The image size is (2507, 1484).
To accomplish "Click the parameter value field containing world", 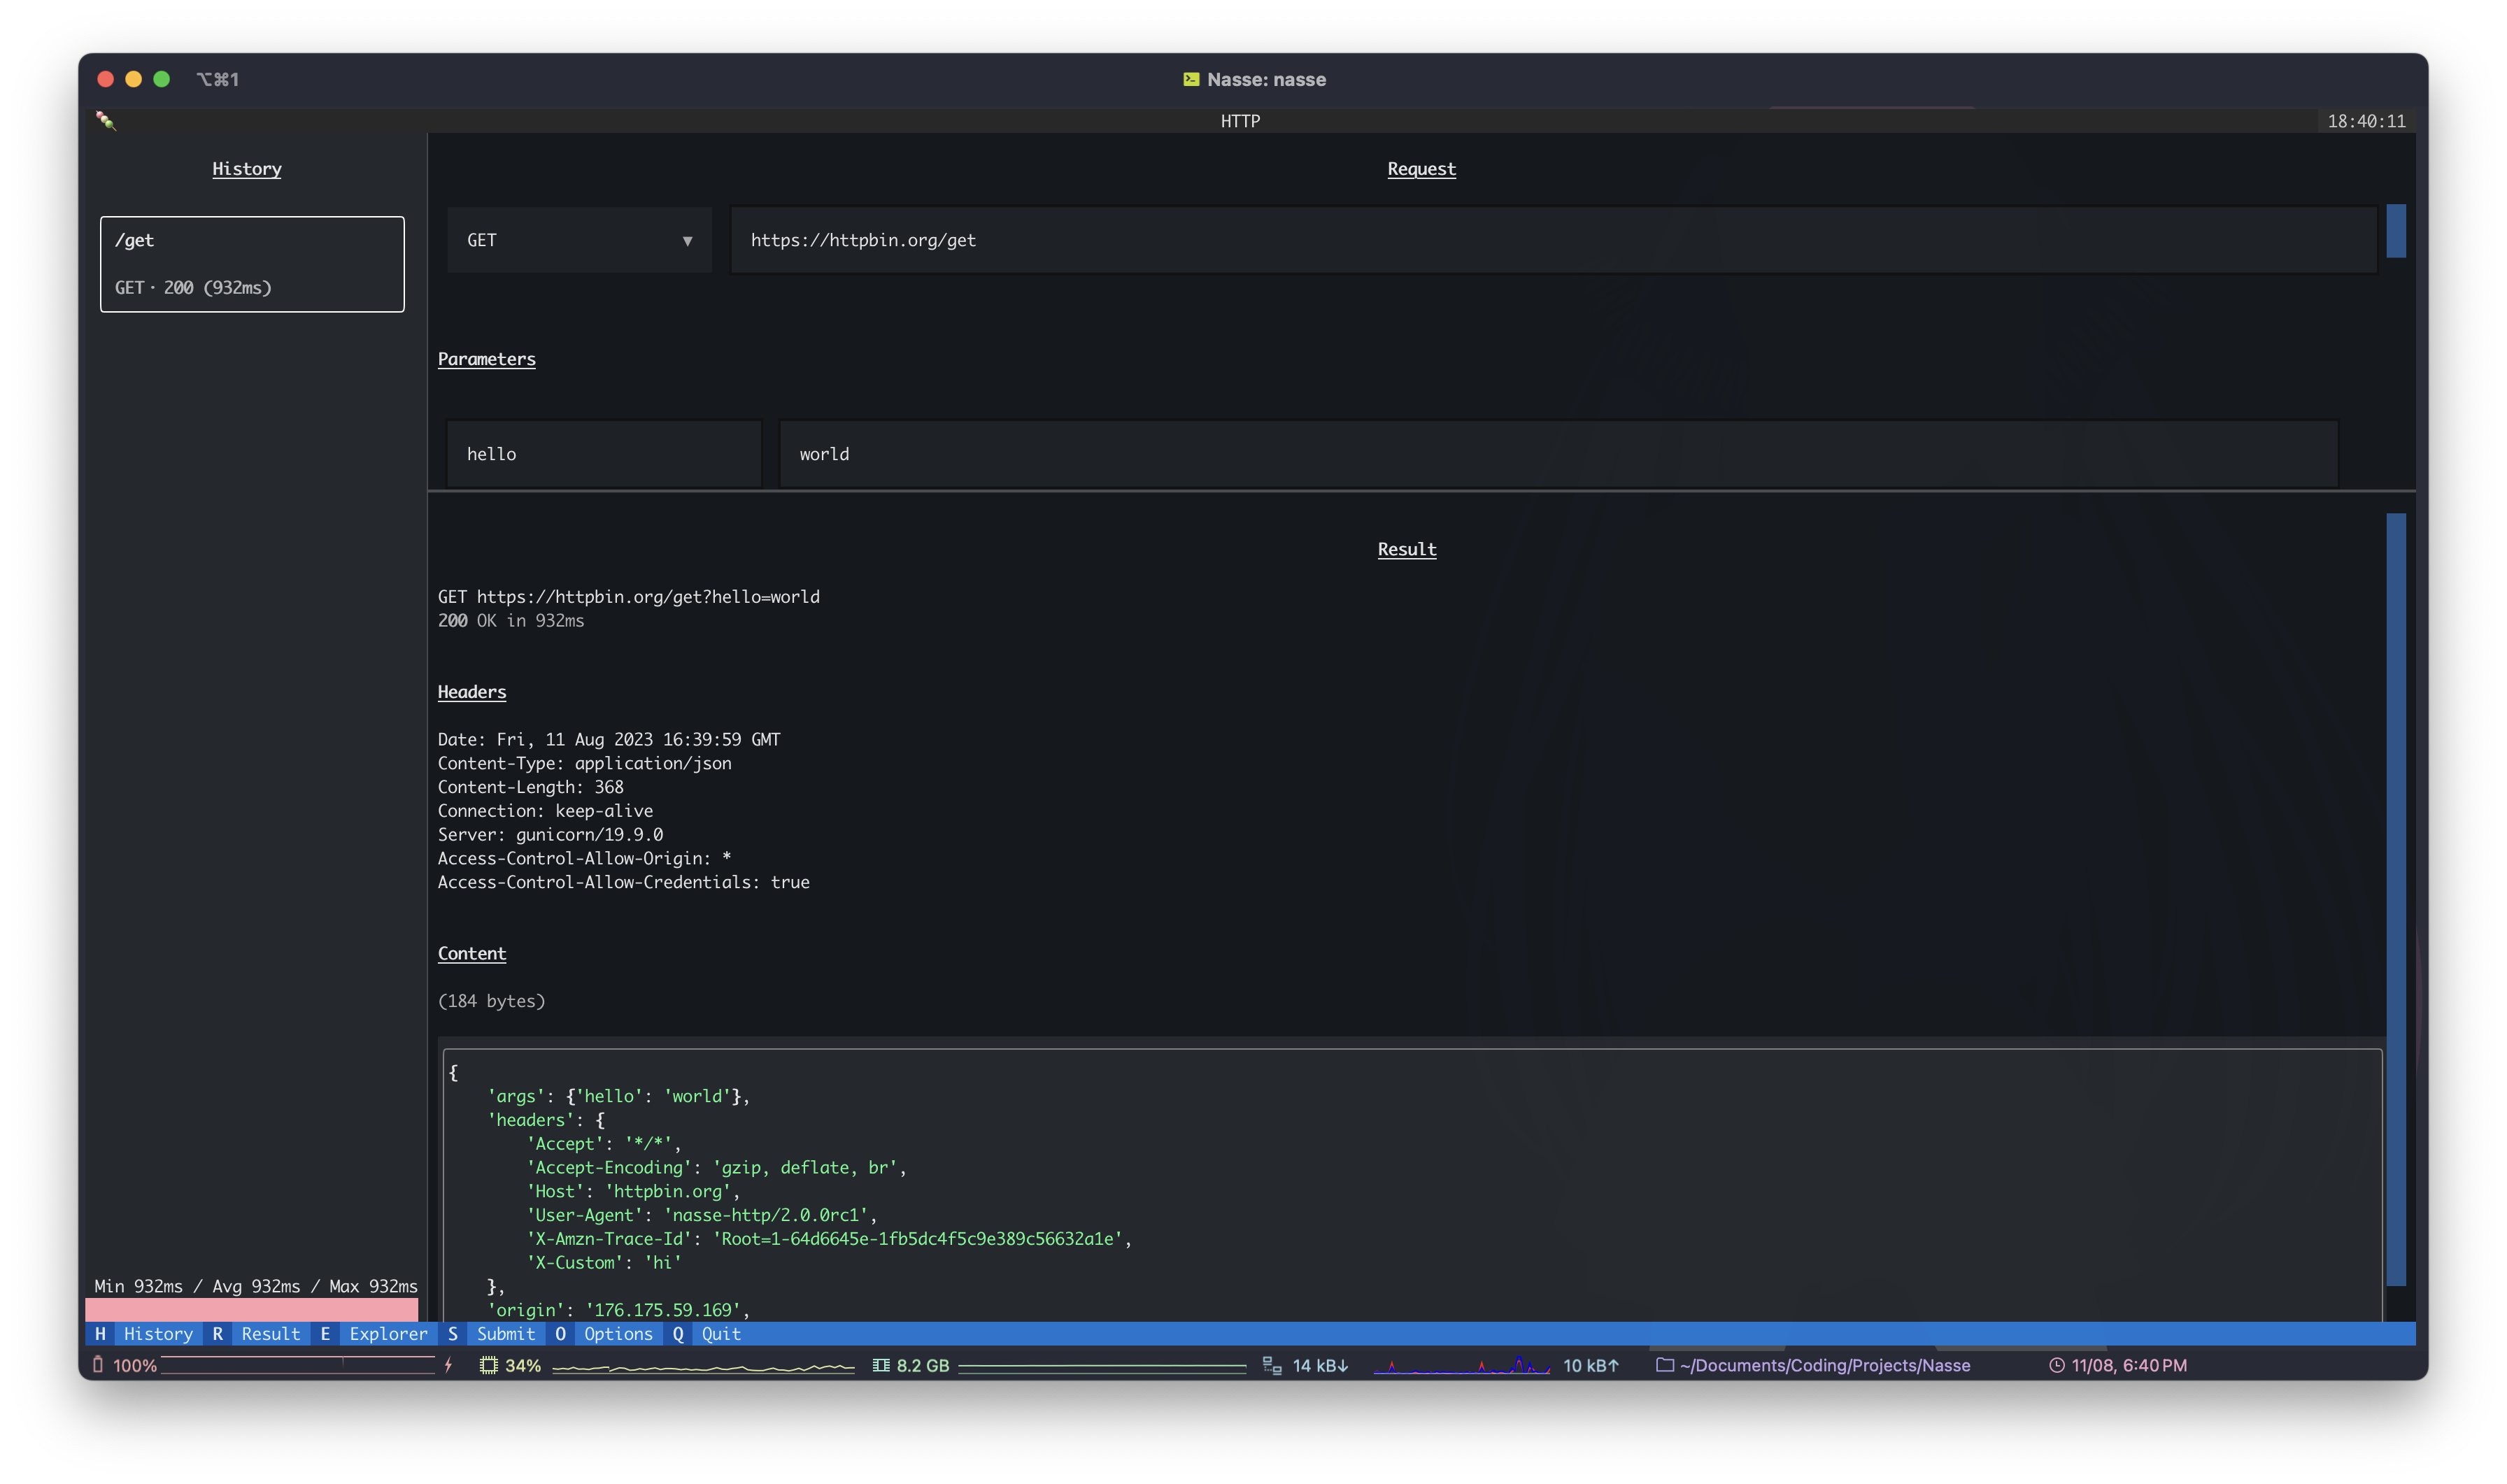I will click(1557, 454).
